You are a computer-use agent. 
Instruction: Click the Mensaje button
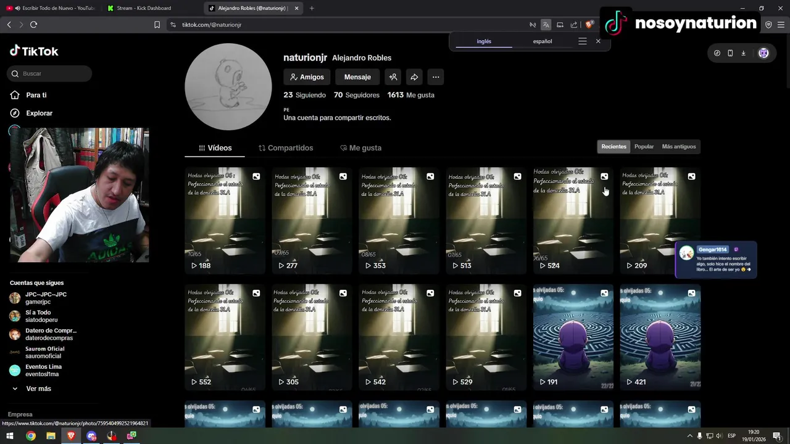(x=357, y=77)
